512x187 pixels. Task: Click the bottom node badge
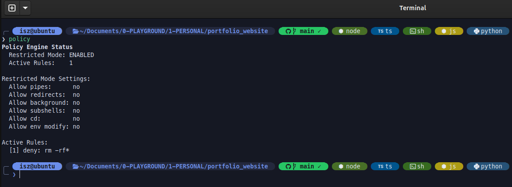click(350, 166)
